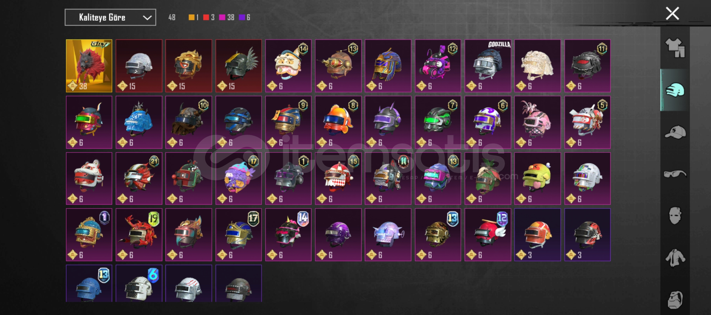The height and width of the screenshot is (315, 711).
Task: Select the Godzilla helmet skin
Action: point(488,66)
